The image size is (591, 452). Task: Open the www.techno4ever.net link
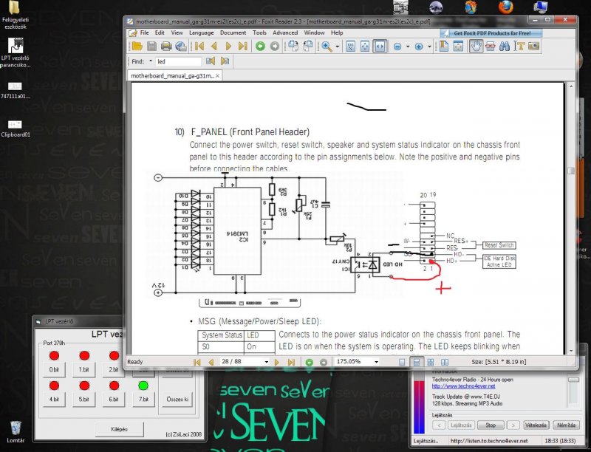(x=464, y=386)
